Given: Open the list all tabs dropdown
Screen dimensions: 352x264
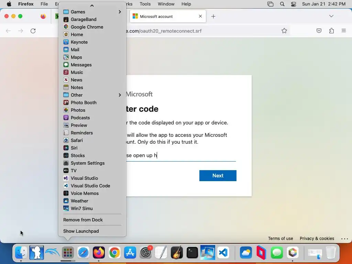Looking at the screenshot, I should [x=331, y=16].
